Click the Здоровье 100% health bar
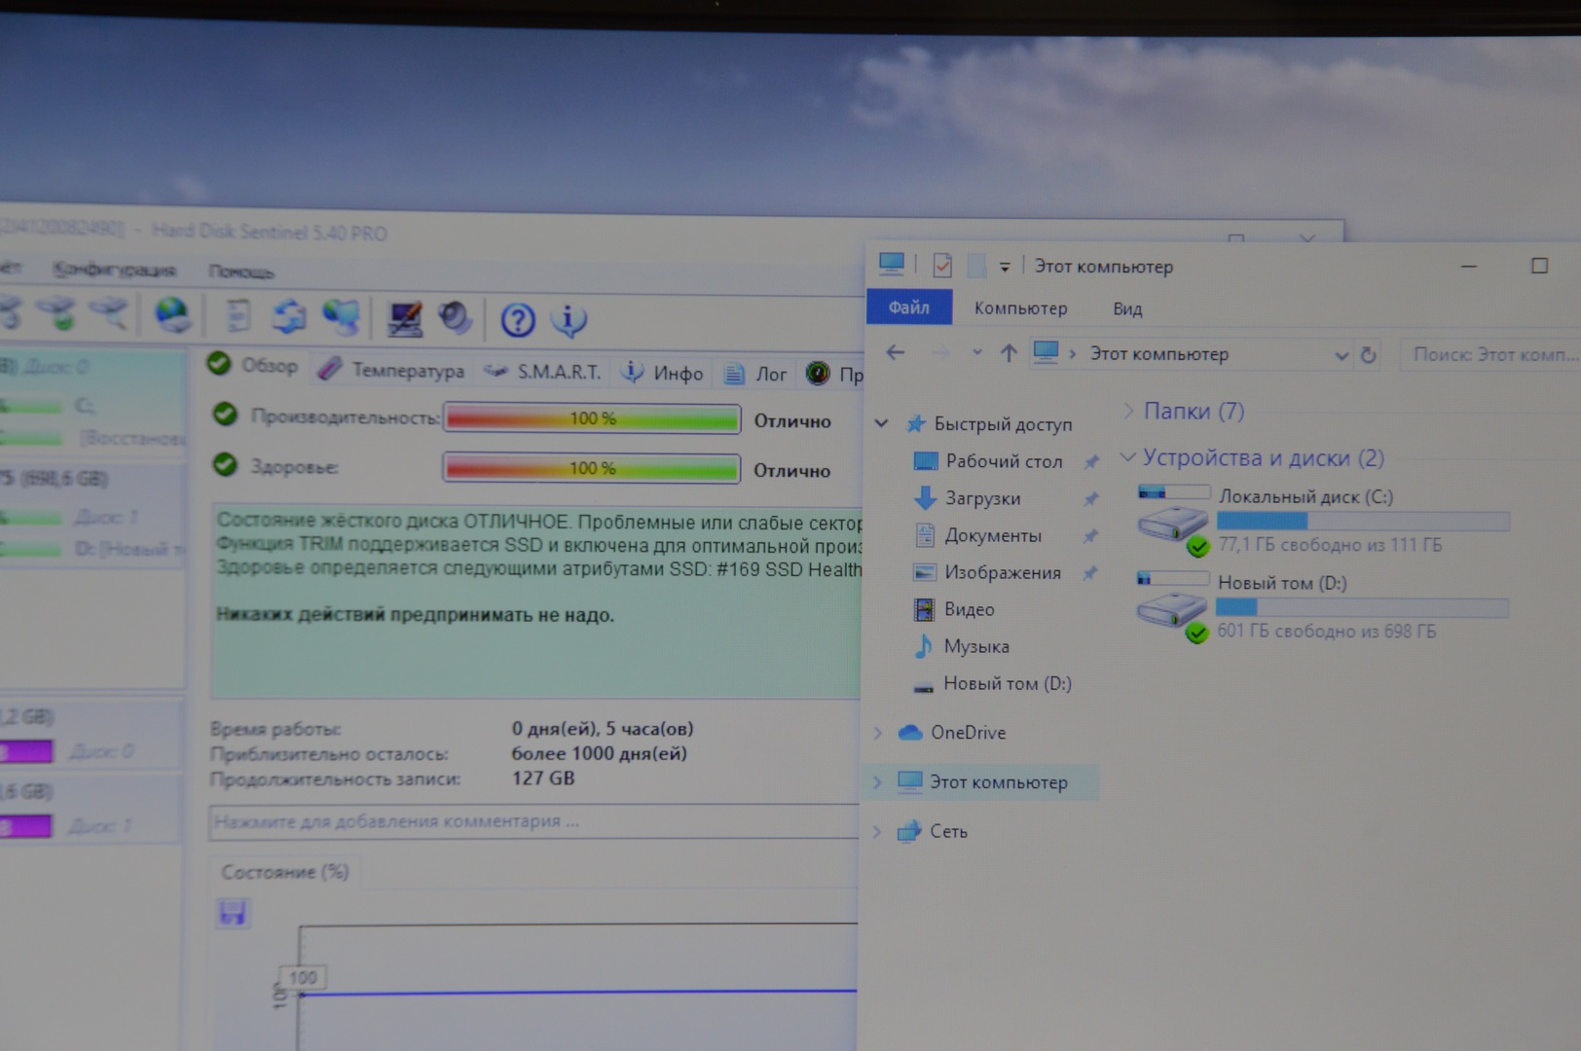This screenshot has height=1051, width=1581. click(x=592, y=468)
